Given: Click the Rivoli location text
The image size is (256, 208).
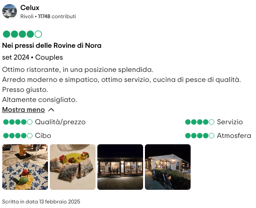Looking at the screenshot, I should tap(27, 16).
